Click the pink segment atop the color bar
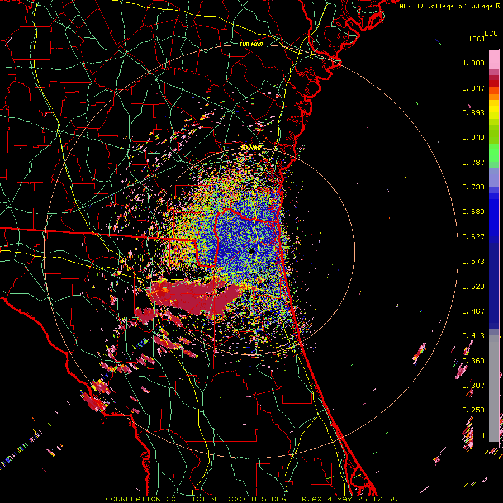This screenshot has width=503, height=503. 493,59
